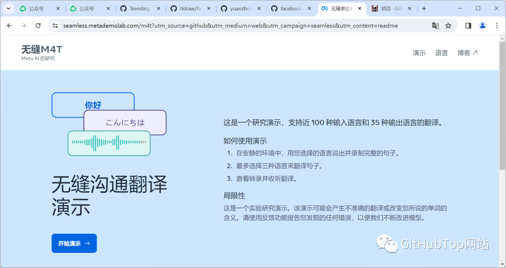Switch to the 项目 · Git tab

tap(391, 9)
